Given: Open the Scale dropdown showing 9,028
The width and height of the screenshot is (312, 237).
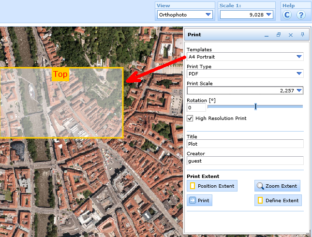Looking at the screenshot, I should coord(246,15).
